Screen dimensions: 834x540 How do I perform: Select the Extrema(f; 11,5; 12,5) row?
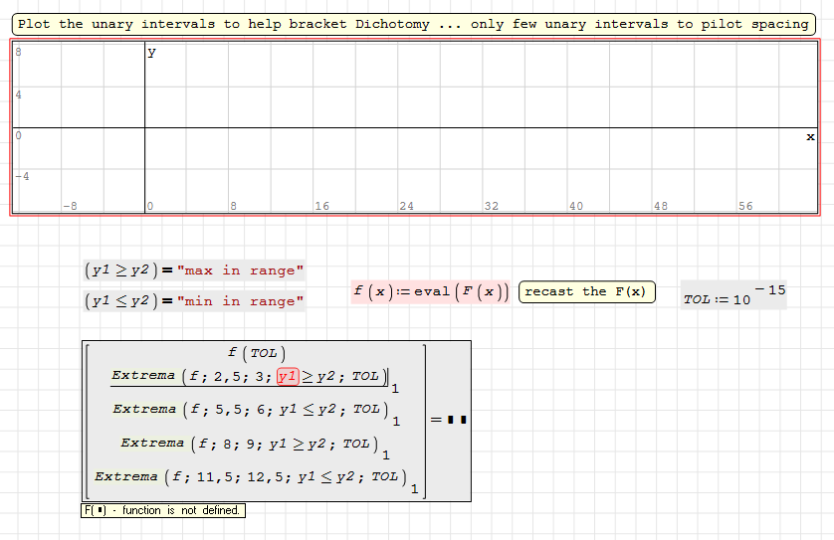tap(247, 477)
